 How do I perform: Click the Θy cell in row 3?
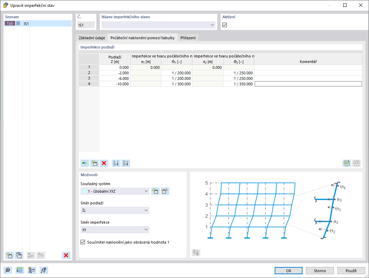point(239,78)
